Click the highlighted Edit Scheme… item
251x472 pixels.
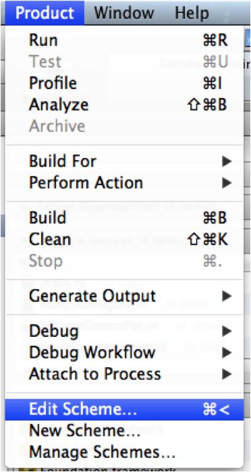124,410
